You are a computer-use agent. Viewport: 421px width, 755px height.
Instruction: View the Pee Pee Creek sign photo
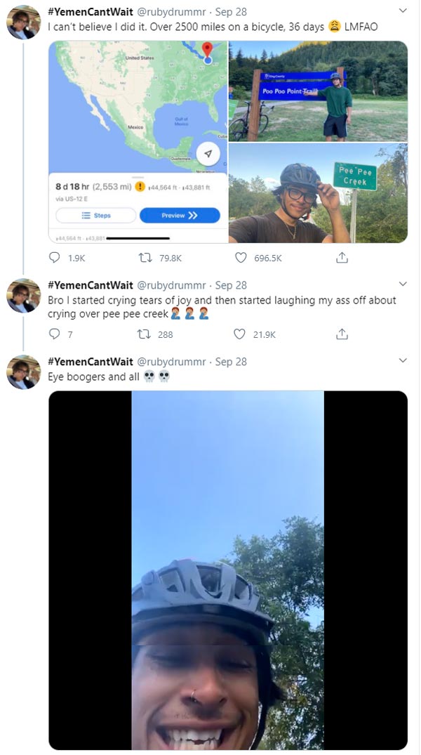point(318,193)
